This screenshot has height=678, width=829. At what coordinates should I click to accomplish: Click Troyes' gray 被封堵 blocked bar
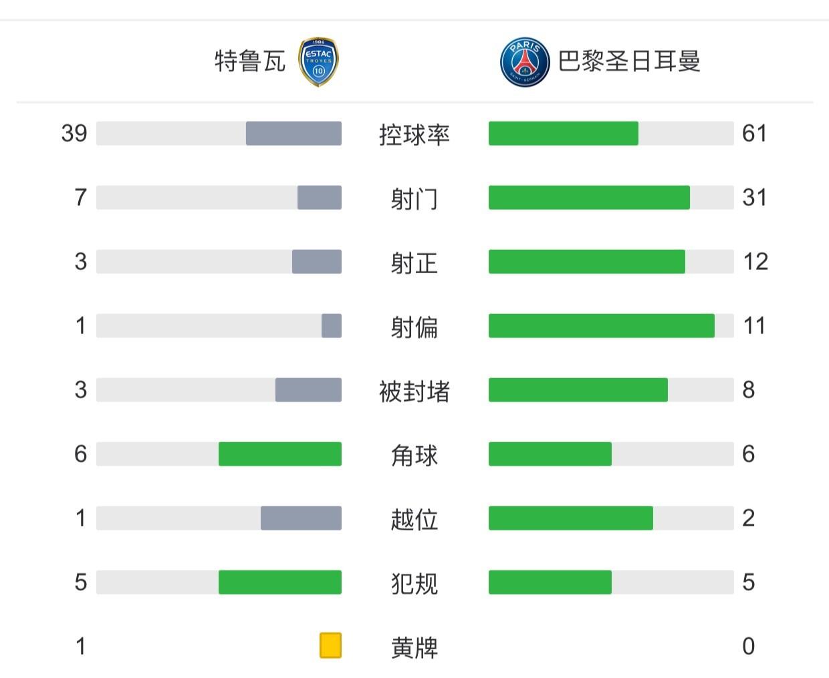308,390
